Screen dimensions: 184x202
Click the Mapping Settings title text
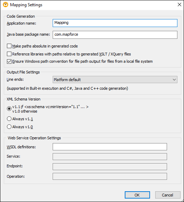coord(26,5)
